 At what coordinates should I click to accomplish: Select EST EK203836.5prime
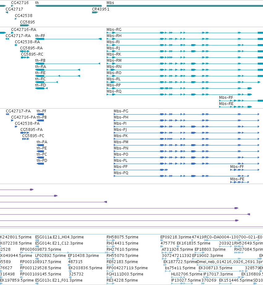coord(85,268)
